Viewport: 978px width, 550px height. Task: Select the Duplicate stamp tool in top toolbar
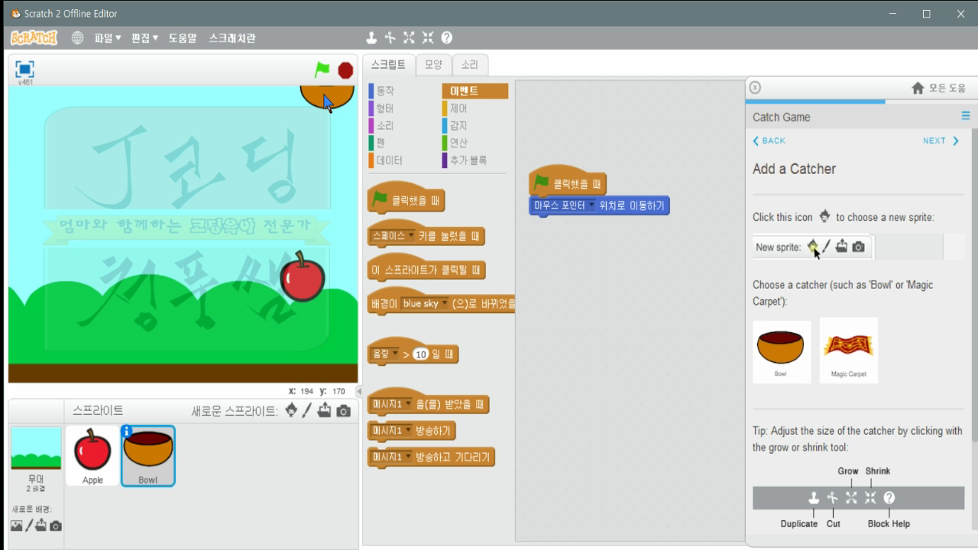pos(371,37)
